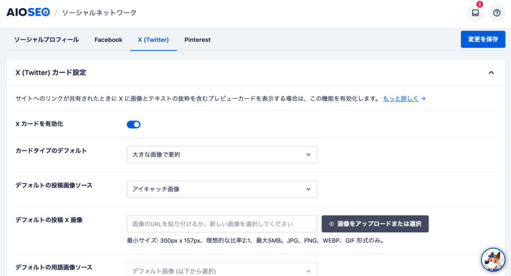
Task: Click the red notification badge showing 2
Action: (x=480, y=4)
